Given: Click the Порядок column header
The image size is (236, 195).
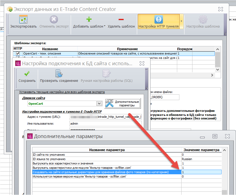Looking at the screenshot, I should point(185,49).
